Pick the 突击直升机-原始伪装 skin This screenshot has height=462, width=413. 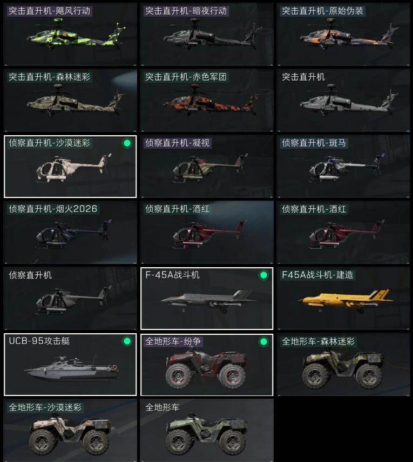pos(343,35)
